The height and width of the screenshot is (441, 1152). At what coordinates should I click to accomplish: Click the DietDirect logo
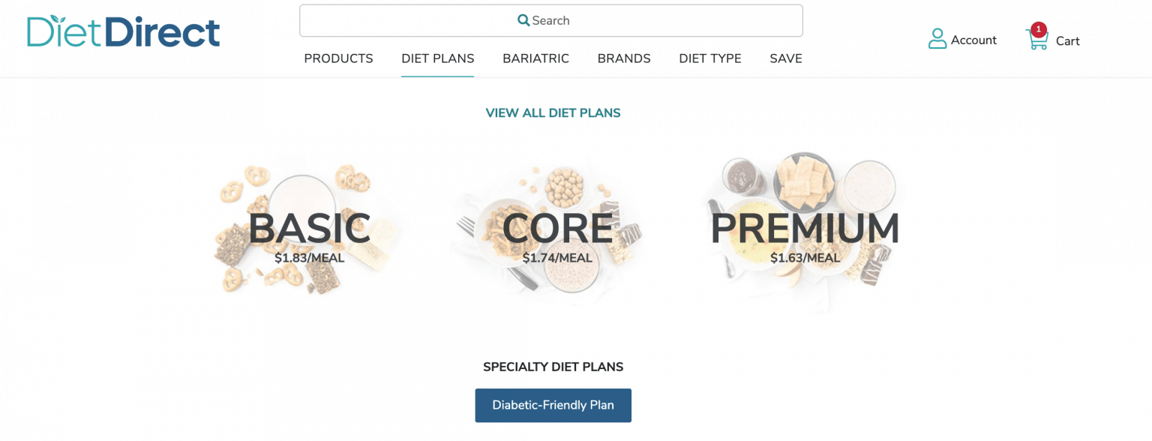click(122, 32)
